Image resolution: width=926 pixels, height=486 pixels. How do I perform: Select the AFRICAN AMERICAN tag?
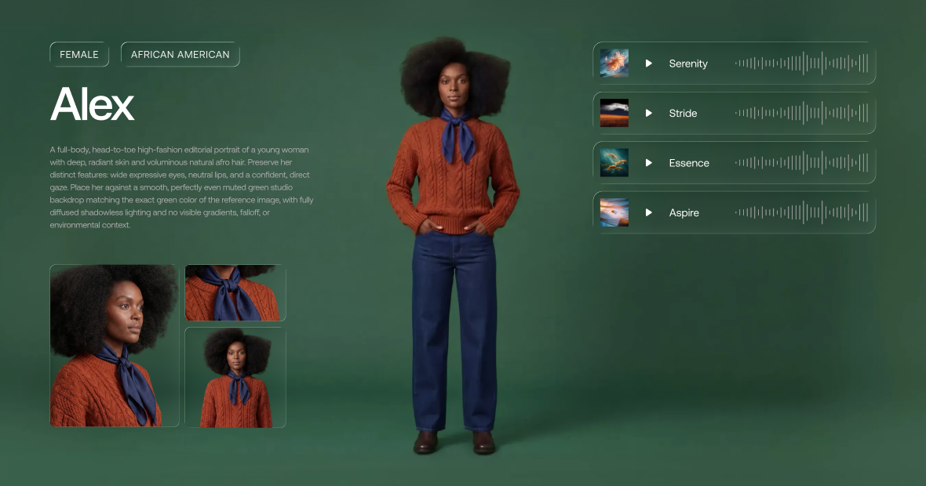coord(180,55)
